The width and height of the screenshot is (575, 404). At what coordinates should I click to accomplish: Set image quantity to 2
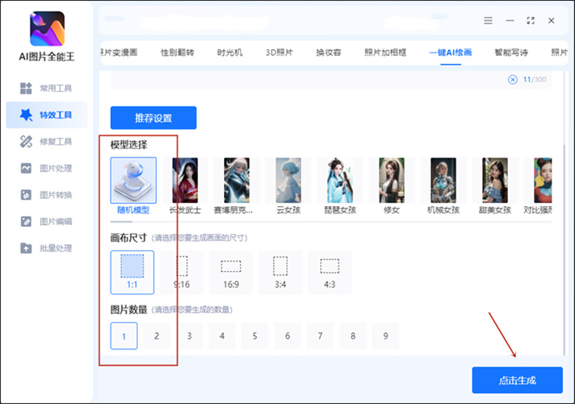click(x=157, y=336)
